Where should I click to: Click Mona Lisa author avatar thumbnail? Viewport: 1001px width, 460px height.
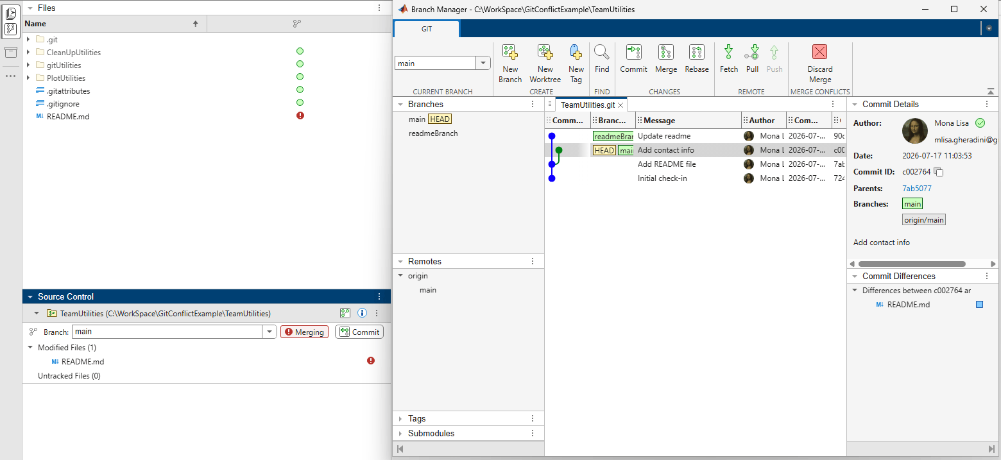click(915, 131)
